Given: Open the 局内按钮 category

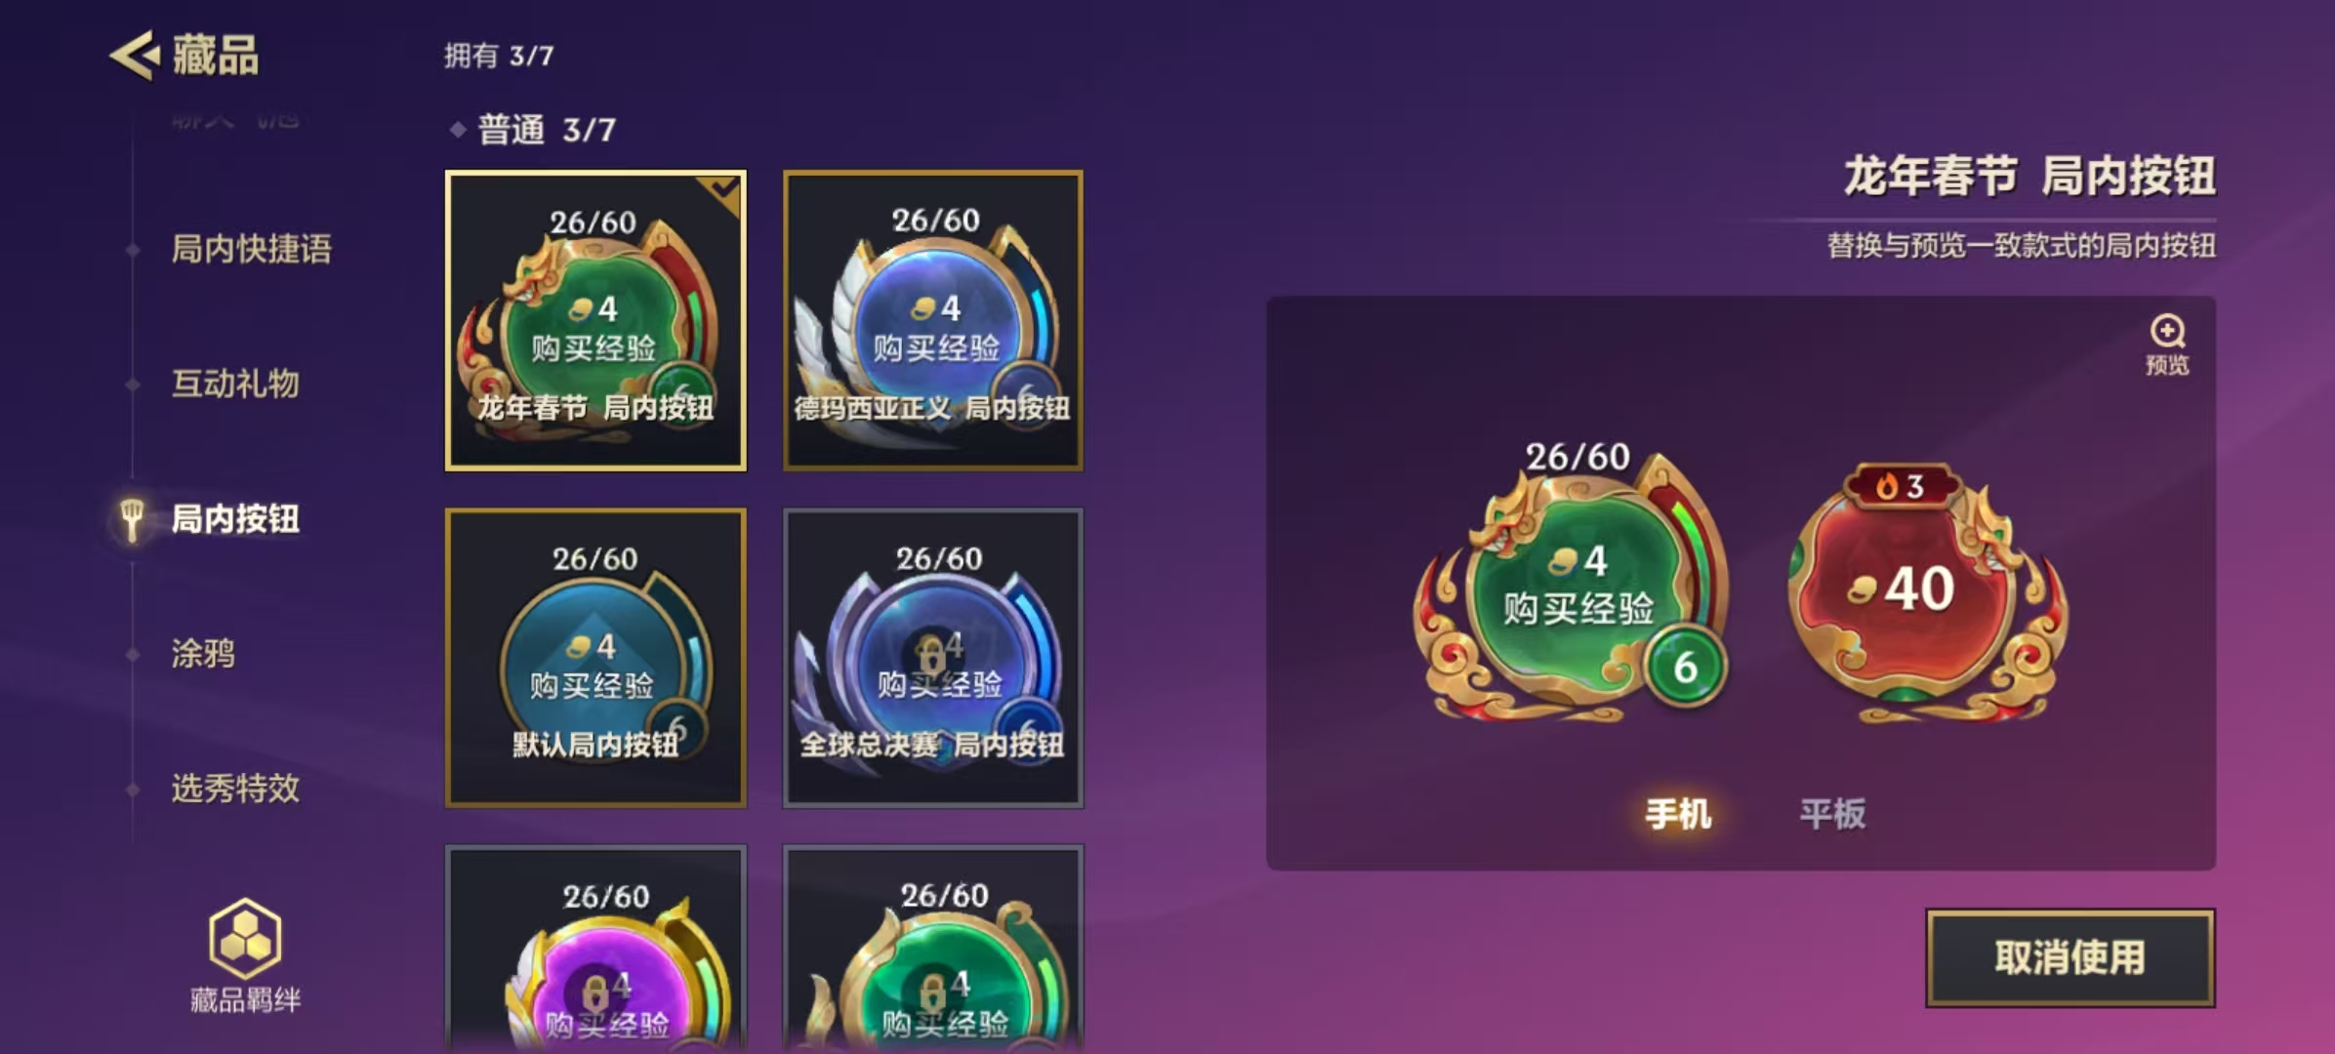Looking at the screenshot, I should click(235, 518).
